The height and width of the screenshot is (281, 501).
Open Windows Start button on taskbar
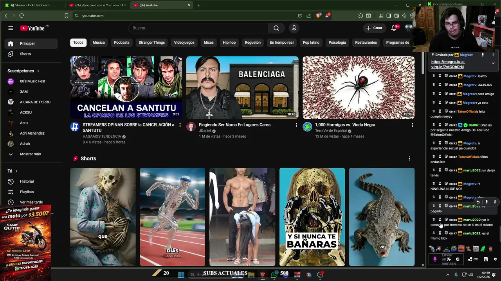click(181, 275)
